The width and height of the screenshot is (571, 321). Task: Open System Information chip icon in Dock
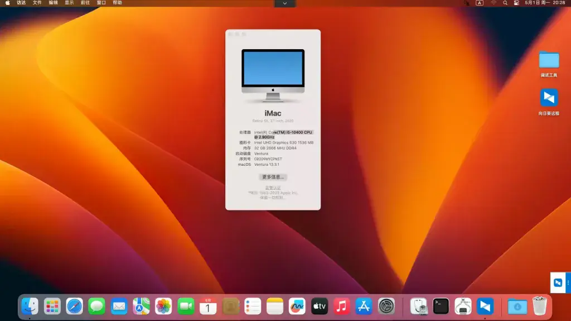(x=463, y=306)
